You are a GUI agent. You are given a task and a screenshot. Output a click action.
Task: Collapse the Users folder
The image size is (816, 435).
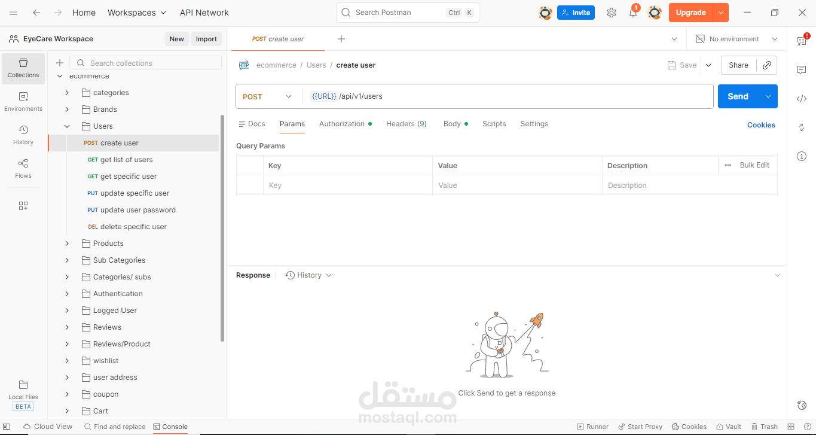(x=67, y=126)
